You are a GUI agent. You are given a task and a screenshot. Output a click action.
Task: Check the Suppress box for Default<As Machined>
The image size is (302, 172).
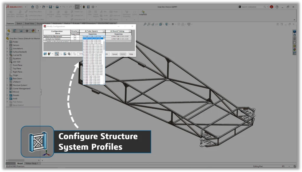(75, 36)
